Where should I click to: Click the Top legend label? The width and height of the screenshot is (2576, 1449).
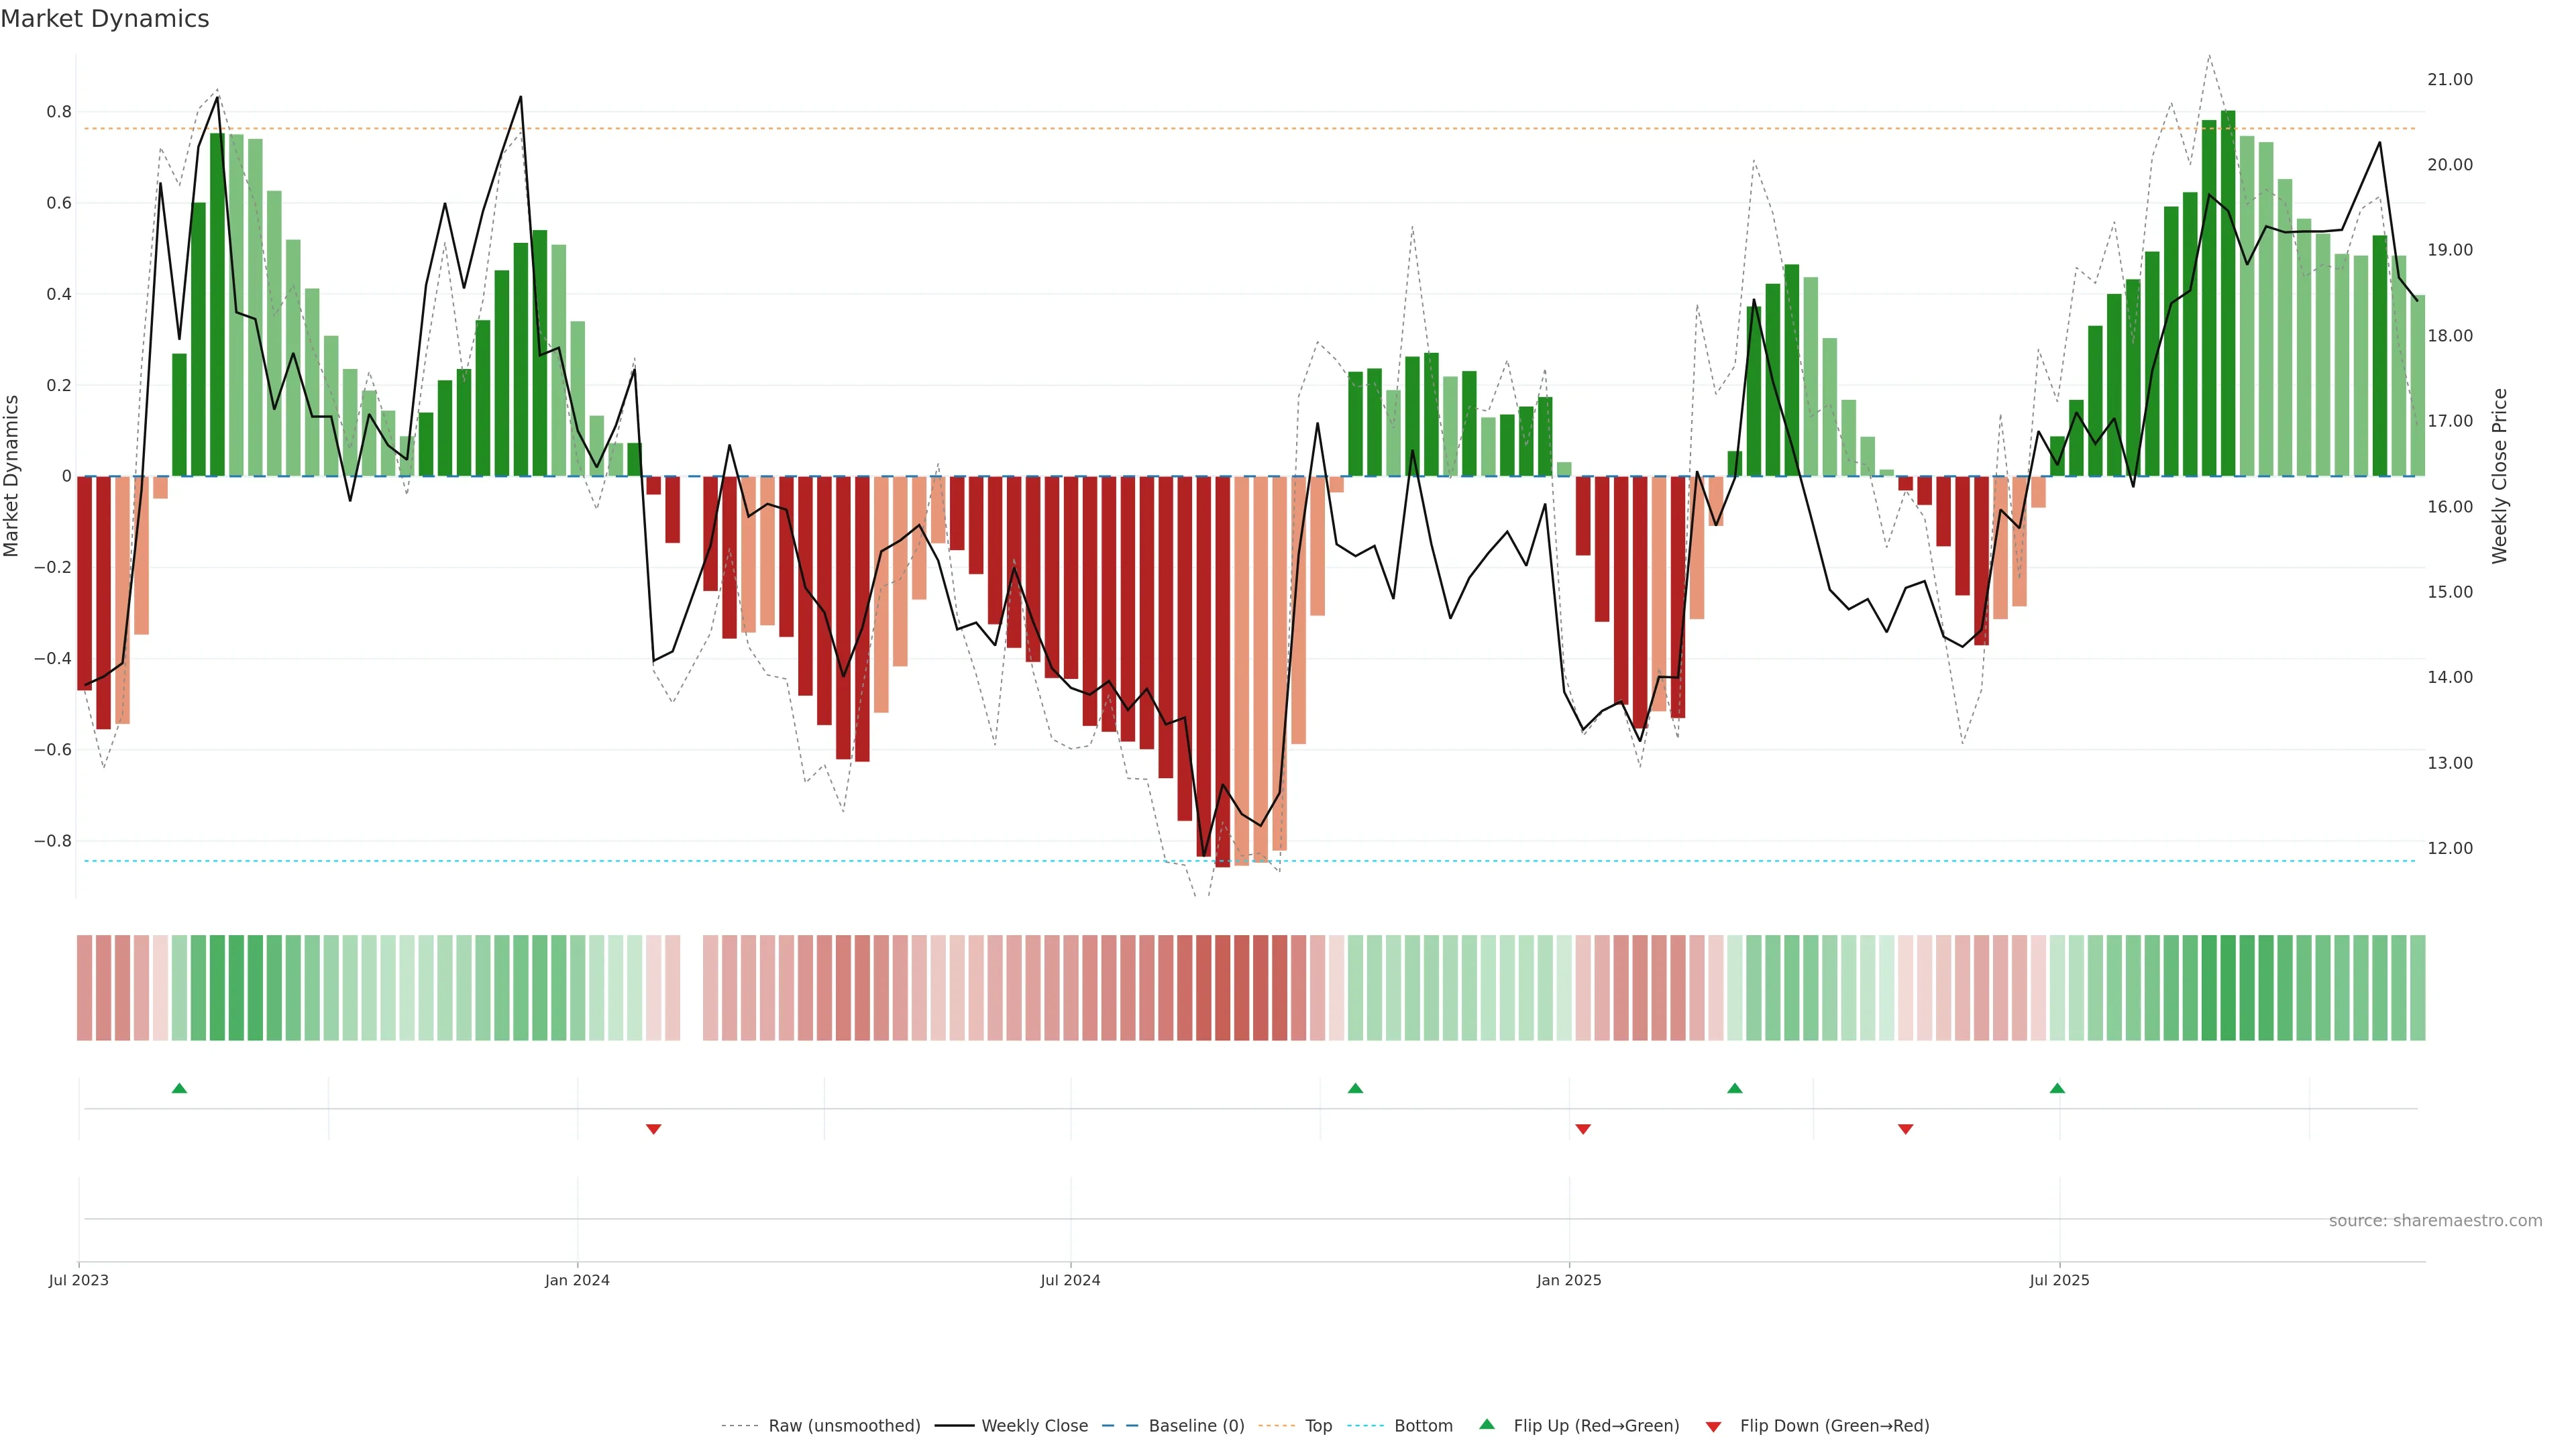coord(1318,1426)
